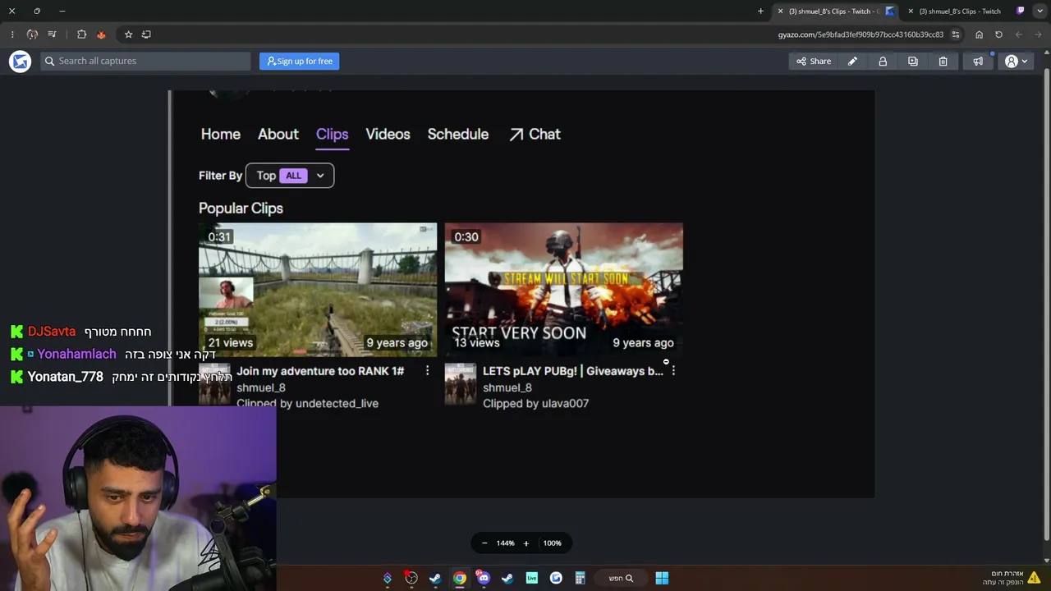
Task: Click the About tab in the Twitch image
Action: [278, 135]
